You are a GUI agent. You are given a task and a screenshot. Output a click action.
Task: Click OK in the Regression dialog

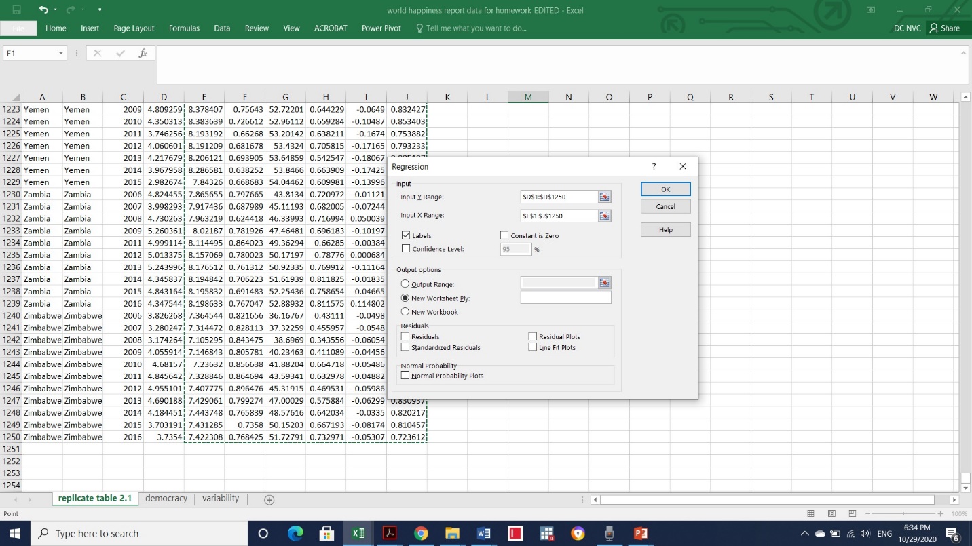pyautogui.click(x=666, y=189)
